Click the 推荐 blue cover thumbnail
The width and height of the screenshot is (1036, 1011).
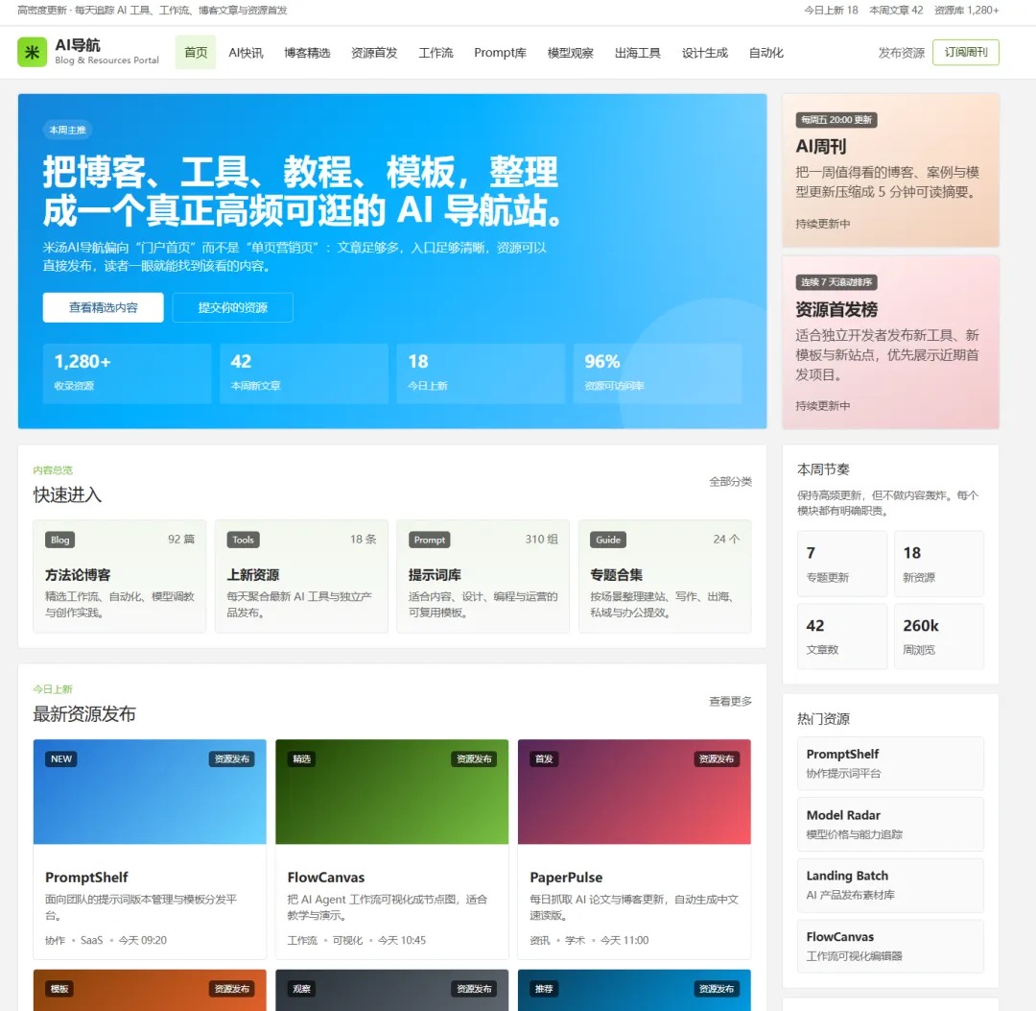click(x=634, y=990)
